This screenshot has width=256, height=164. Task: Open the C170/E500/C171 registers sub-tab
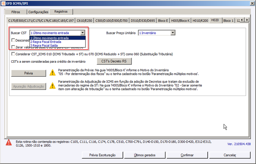pyautogui.click(x=41, y=20)
